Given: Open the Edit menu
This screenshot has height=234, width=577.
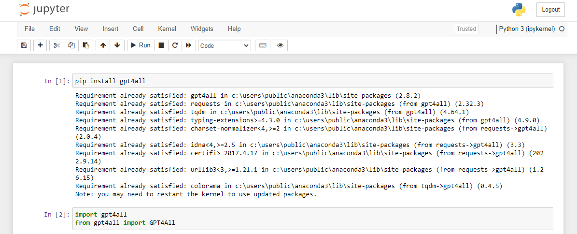Looking at the screenshot, I should (x=55, y=29).
